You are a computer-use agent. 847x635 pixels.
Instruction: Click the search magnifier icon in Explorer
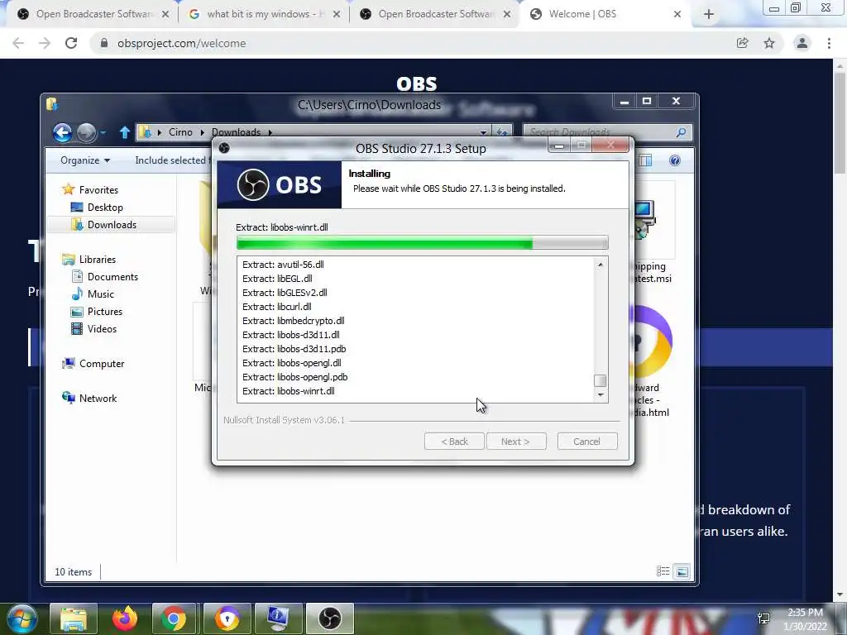point(682,132)
